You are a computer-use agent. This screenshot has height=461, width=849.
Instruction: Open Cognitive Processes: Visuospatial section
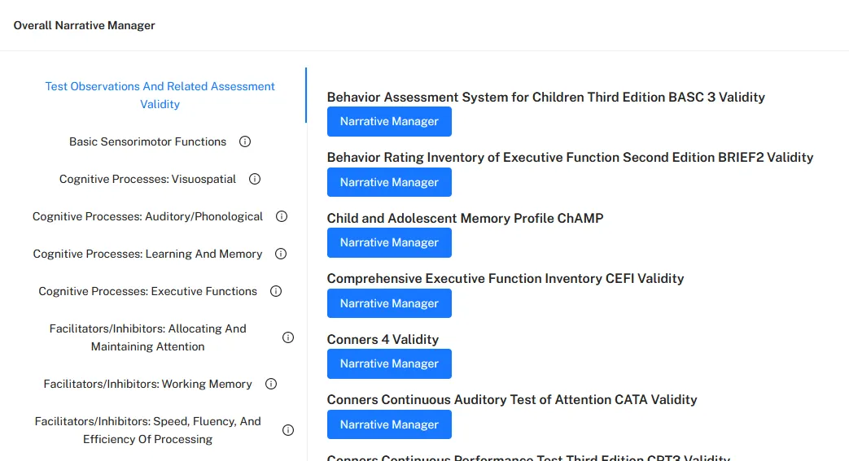click(x=148, y=179)
